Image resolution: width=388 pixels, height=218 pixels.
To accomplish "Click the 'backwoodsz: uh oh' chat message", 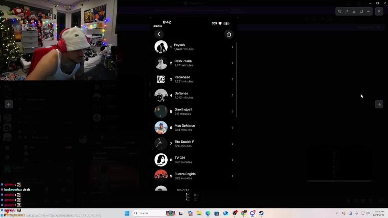I will [17, 190].
